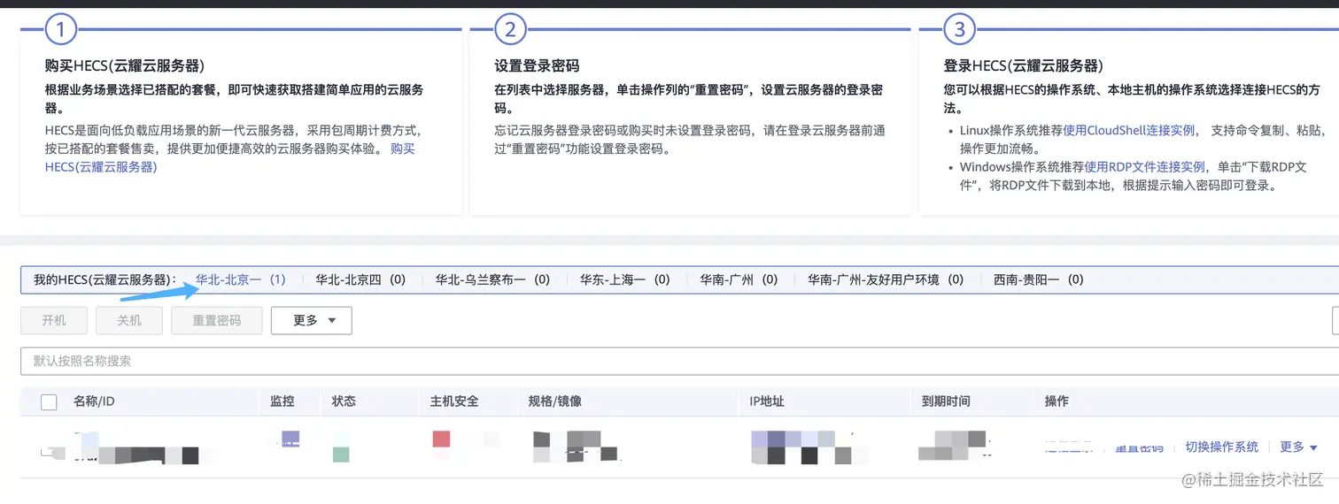This screenshot has width=1339, height=504.
Task: Open the 华南-广州 (0) region tab
Action: click(x=739, y=279)
